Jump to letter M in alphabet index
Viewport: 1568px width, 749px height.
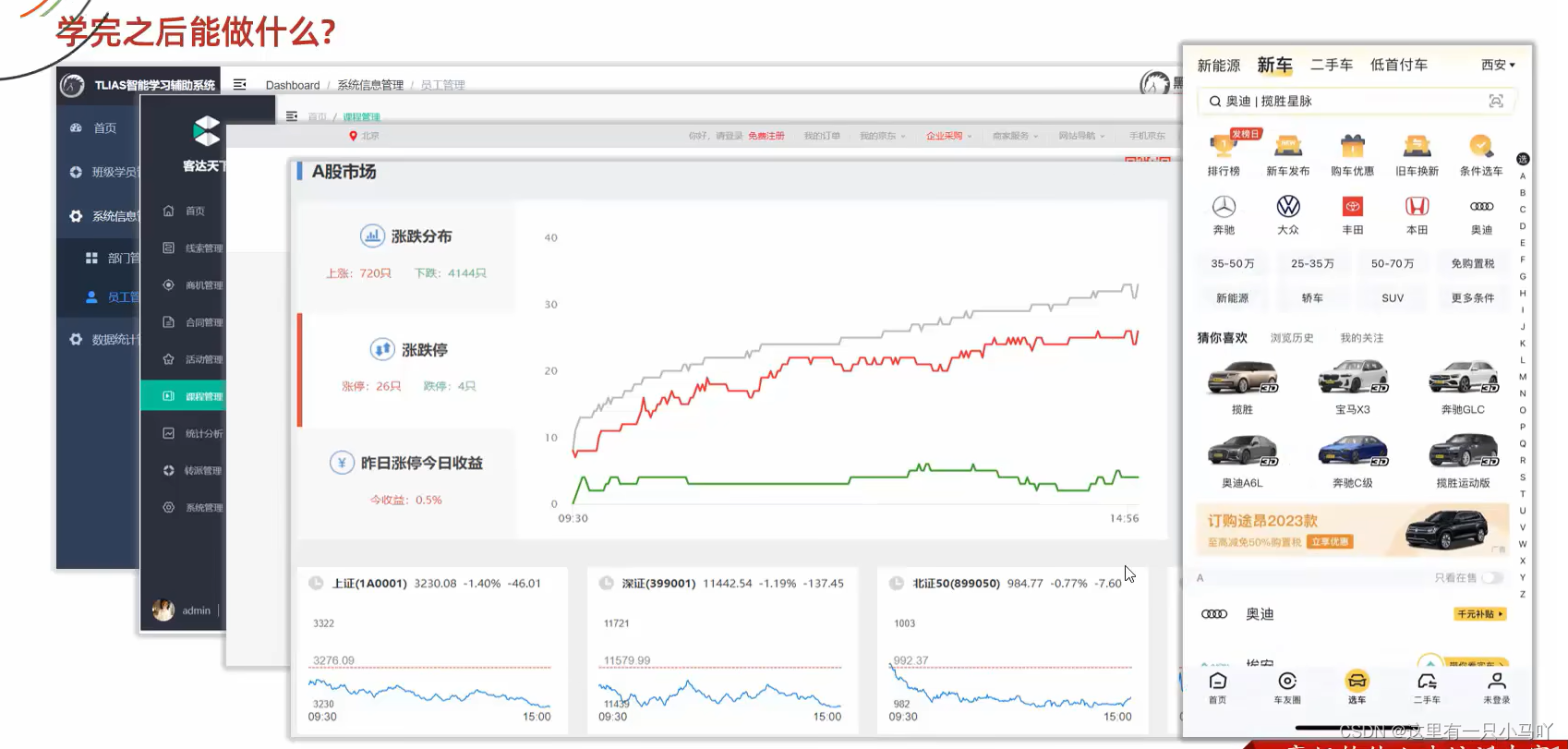pyautogui.click(x=1523, y=377)
